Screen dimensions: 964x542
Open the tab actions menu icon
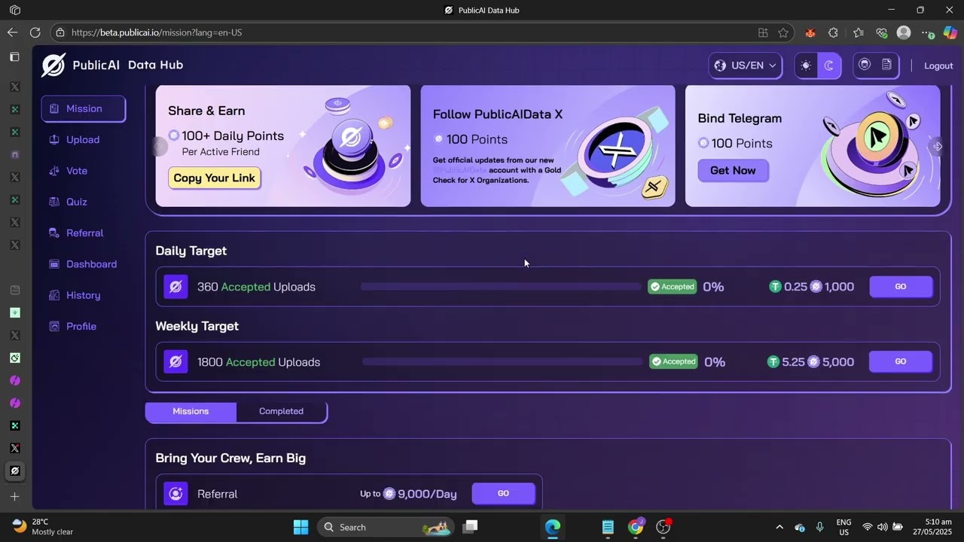pos(14,56)
